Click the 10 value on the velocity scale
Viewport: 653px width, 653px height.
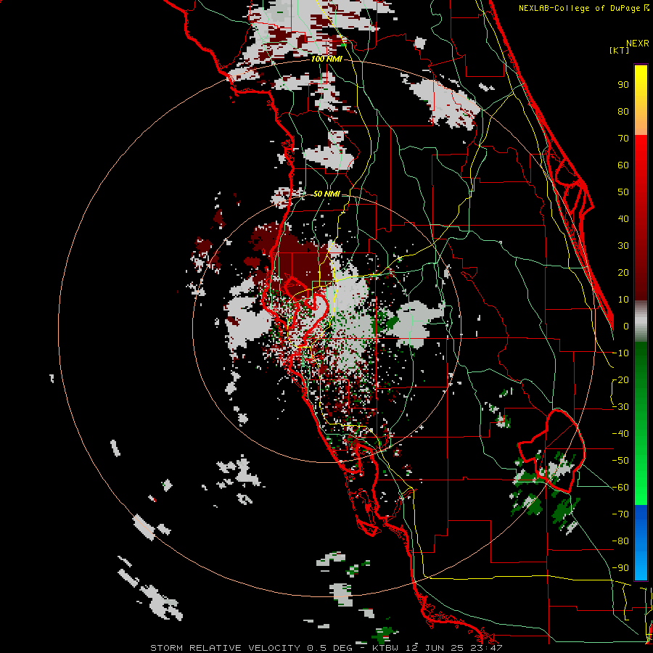click(623, 300)
